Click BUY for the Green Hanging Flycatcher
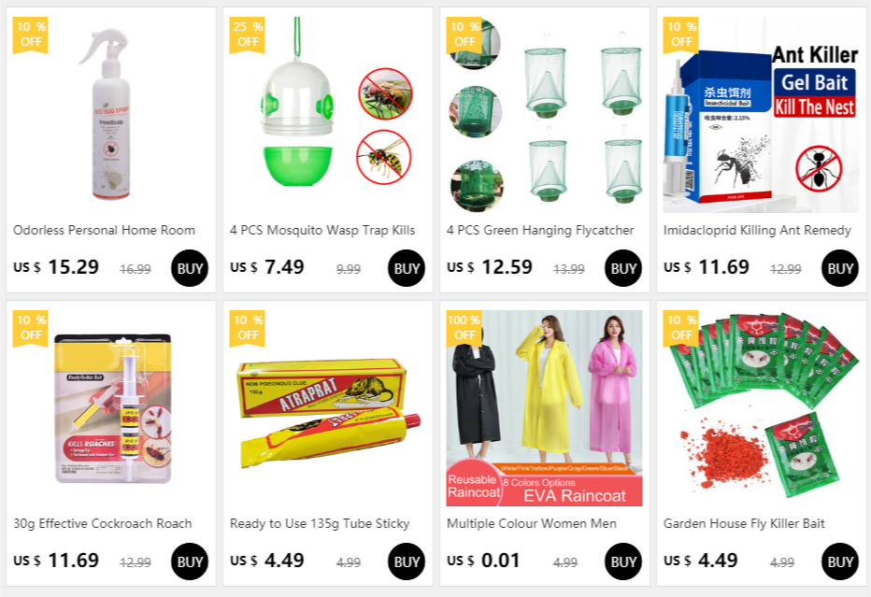 point(622,268)
